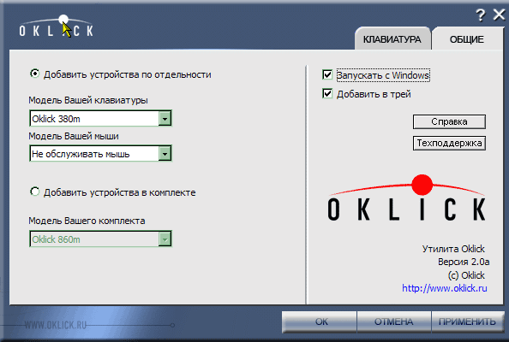509x342 pixels.
Task: Click the '(c) Oklick' copyright text
Action: (x=466, y=275)
